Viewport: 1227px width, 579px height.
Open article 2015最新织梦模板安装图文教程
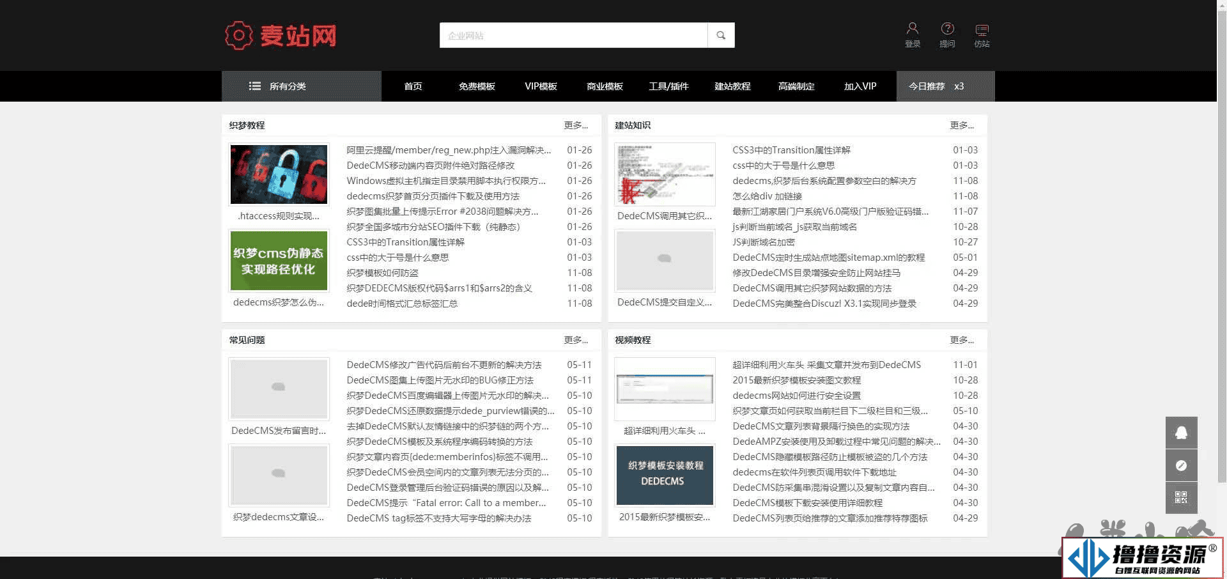point(796,380)
